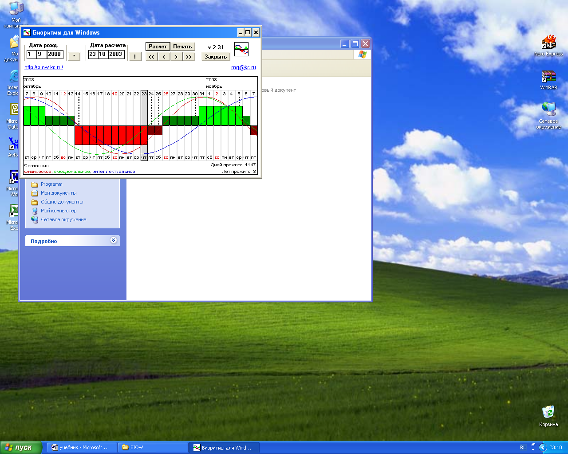The height and width of the screenshot is (454, 568).
Task: Expand hidden tray icons arrow
Action: [543, 447]
